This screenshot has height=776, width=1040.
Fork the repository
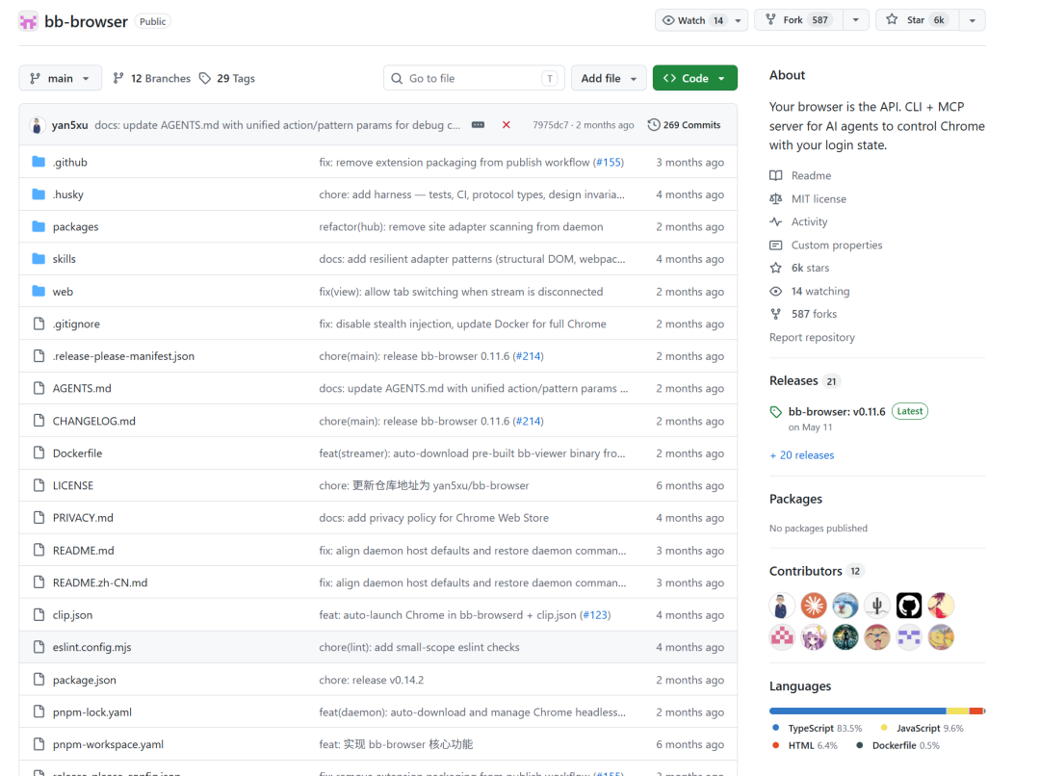(799, 20)
